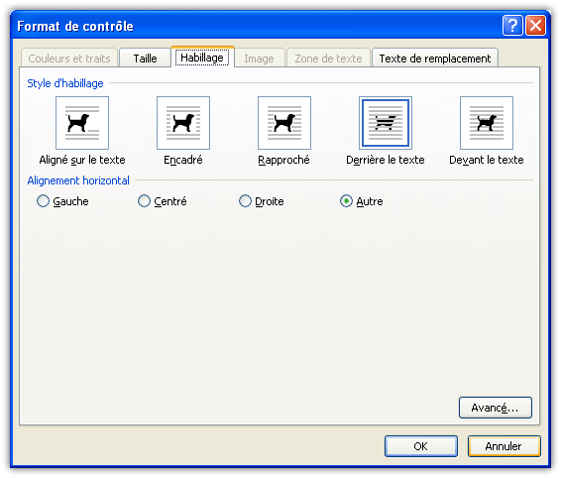Open the Texte de remplacement tab
Screen dimensions: 561x478
tap(435, 58)
